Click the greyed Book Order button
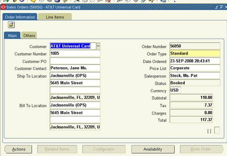 201,149
